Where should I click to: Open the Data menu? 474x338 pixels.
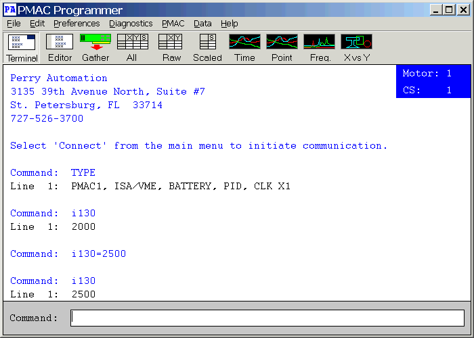click(x=202, y=23)
